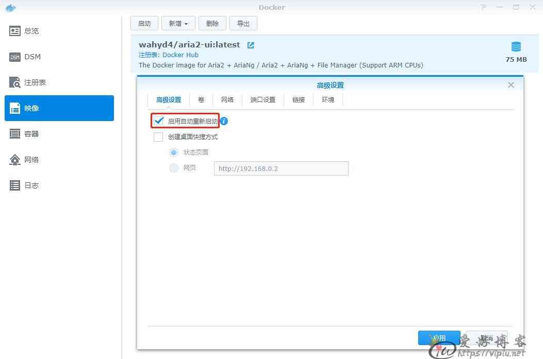The height and width of the screenshot is (359, 543).
Task: Open the 环境 tab
Action: pyautogui.click(x=328, y=100)
